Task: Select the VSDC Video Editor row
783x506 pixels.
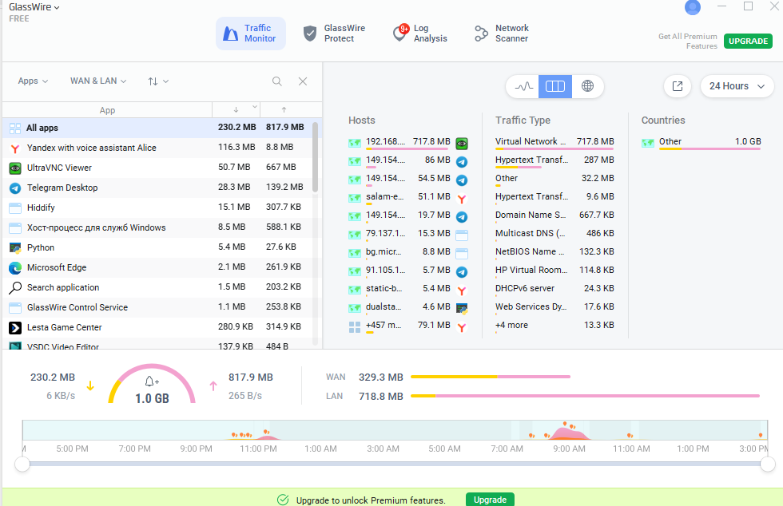Action: [157, 346]
